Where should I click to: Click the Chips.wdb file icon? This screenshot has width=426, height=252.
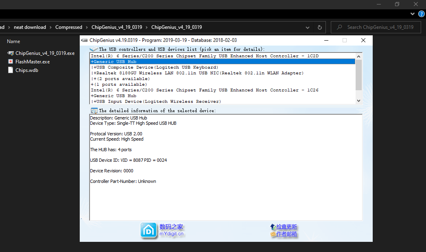[x=11, y=70]
